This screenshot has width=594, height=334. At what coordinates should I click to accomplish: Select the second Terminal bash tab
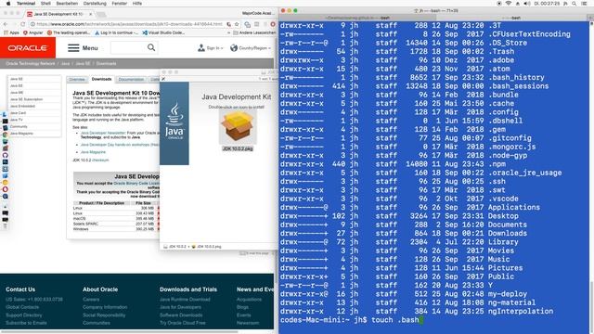click(511, 18)
